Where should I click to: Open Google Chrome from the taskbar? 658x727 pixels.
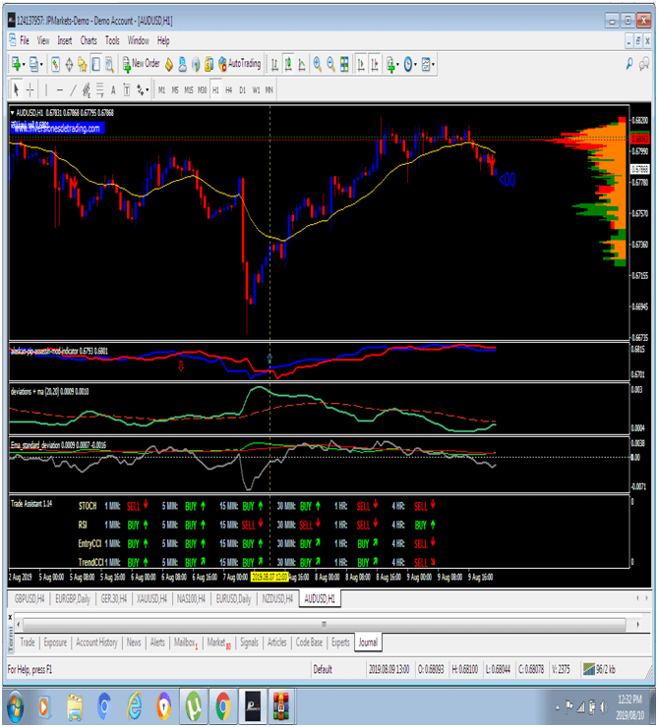[x=223, y=705]
